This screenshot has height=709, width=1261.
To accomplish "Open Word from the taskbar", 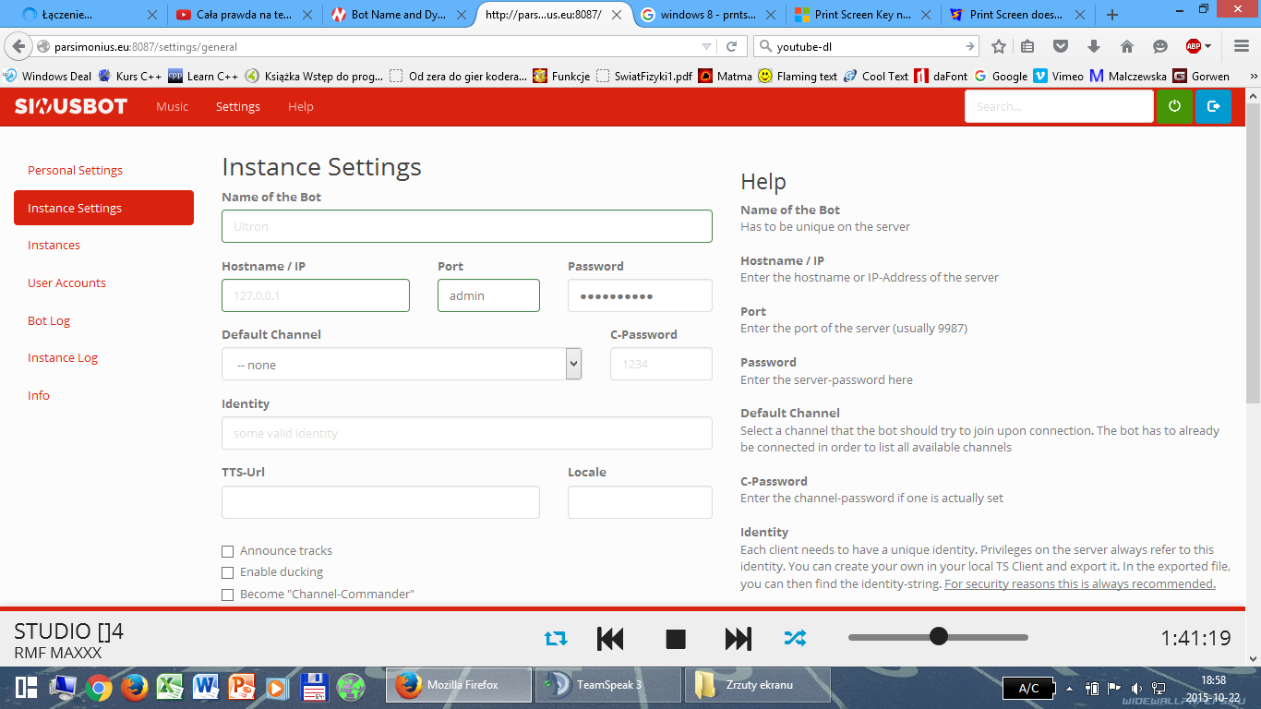I will click(x=205, y=686).
